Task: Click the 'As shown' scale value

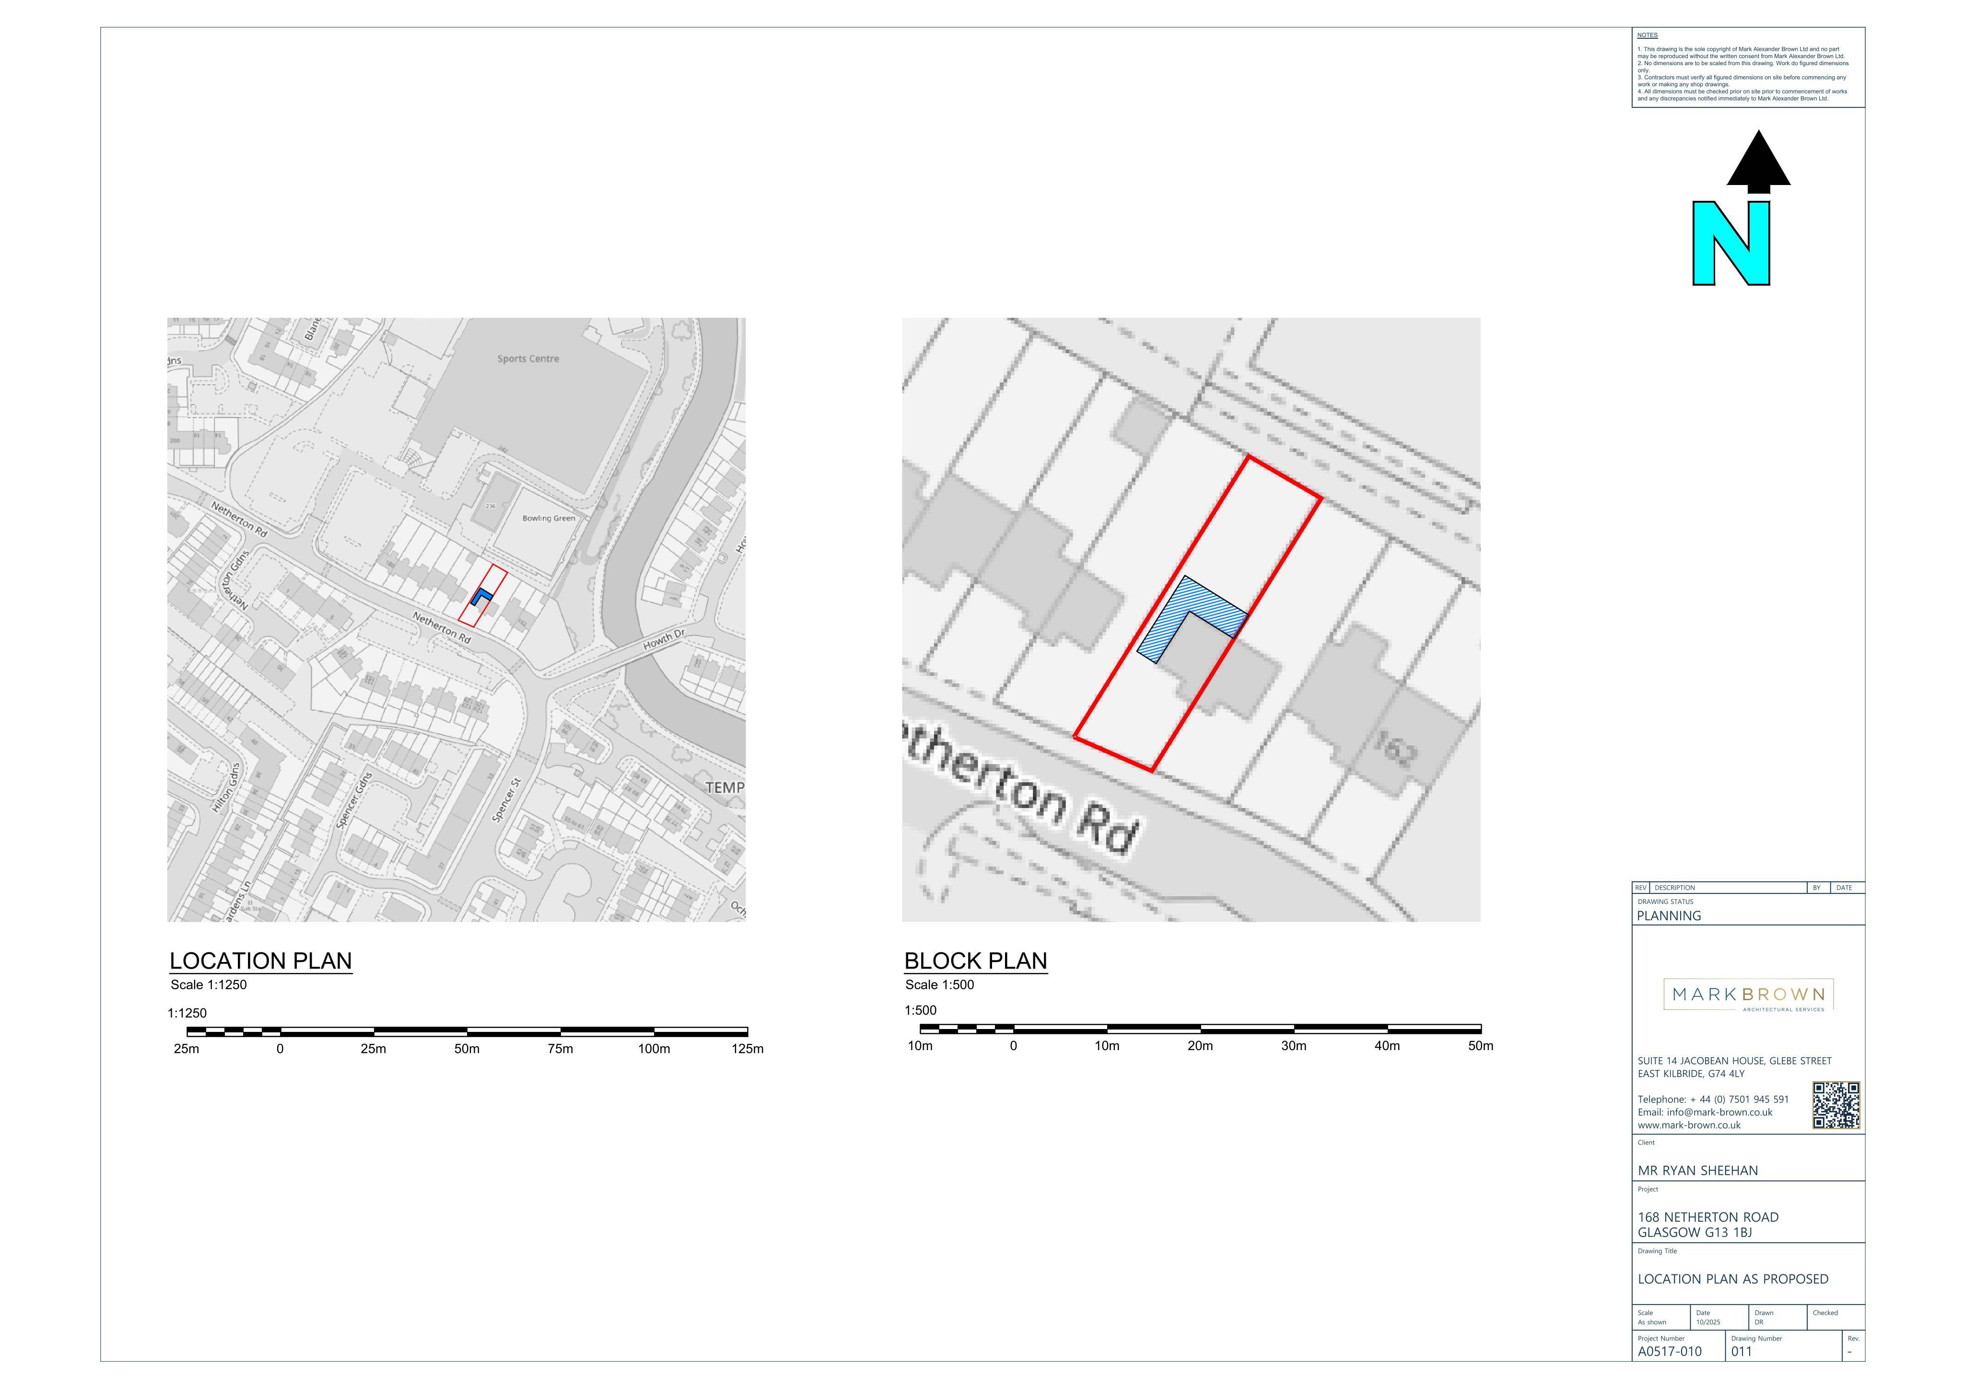Action: coord(1652,1322)
